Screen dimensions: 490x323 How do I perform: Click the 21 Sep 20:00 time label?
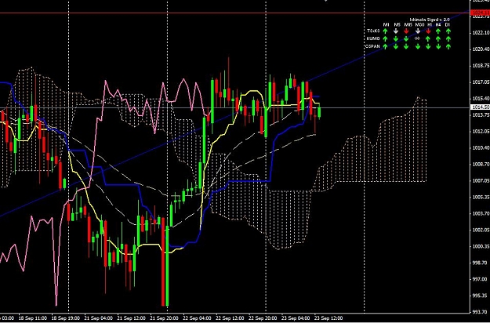(165, 318)
